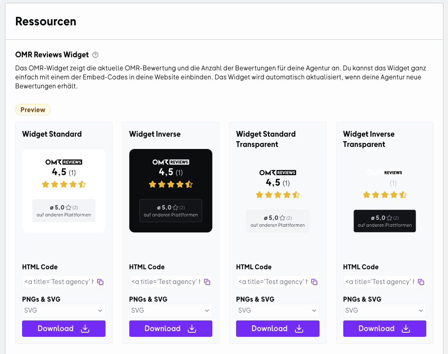
Task: Copy the Widget Inverse HTML code
Action: pos(207,282)
